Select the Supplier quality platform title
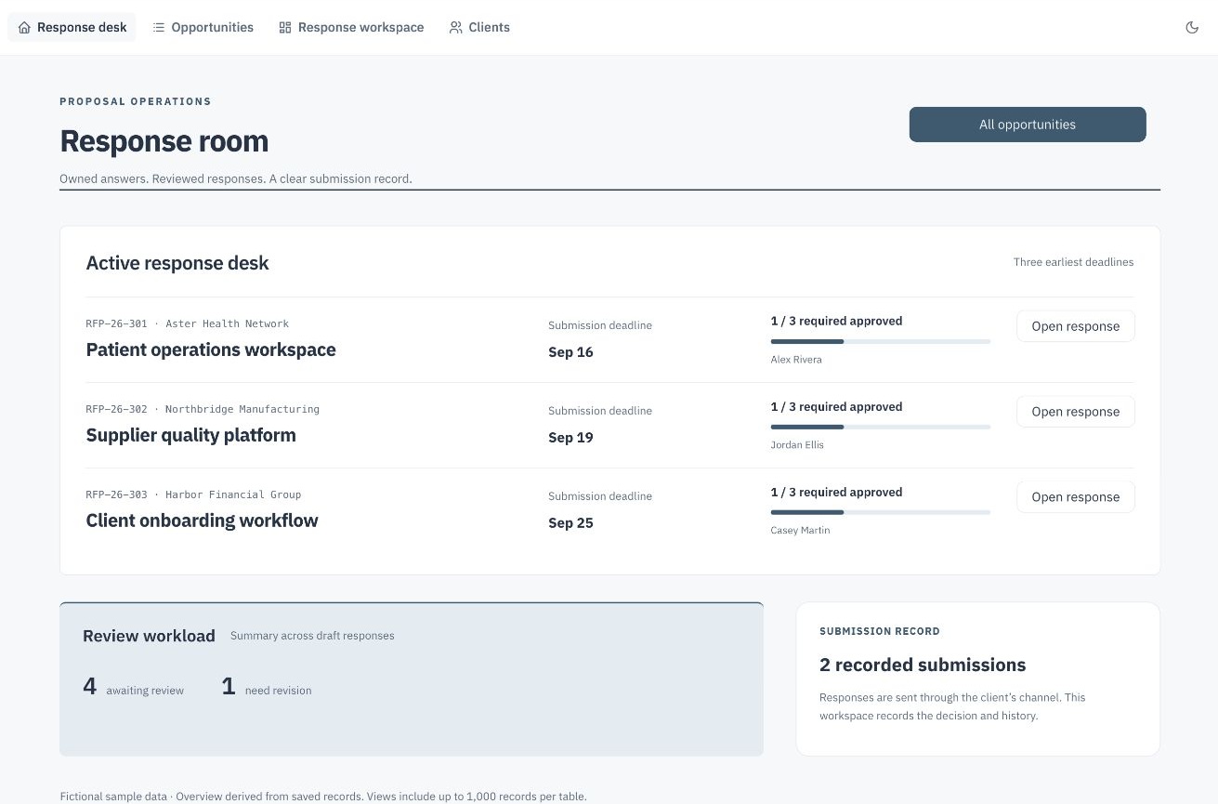The image size is (1218, 804). (191, 436)
